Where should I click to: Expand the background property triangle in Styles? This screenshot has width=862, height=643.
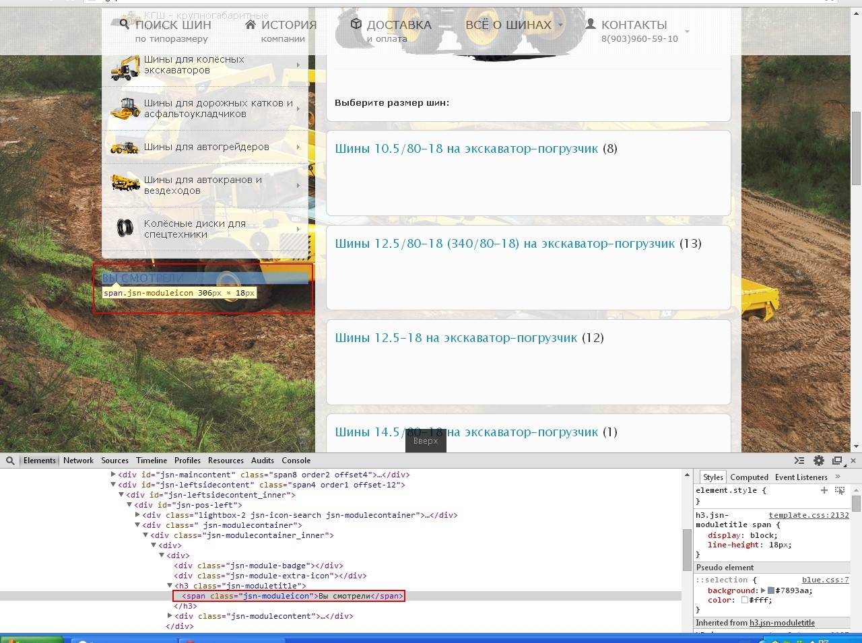pos(763,590)
